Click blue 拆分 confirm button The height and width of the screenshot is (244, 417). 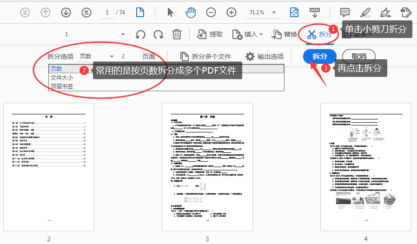pyautogui.click(x=320, y=56)
